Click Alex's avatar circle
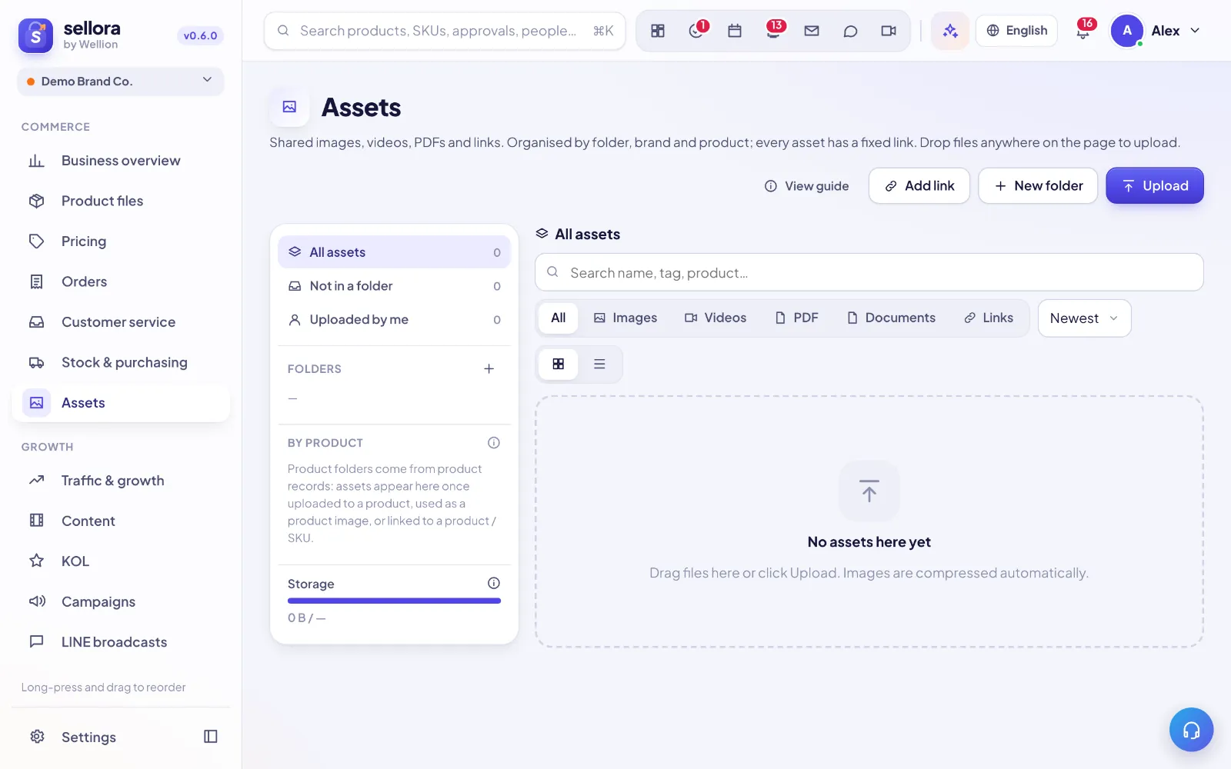This screenshot has height=769, width=1231. tap(1127, 31)
